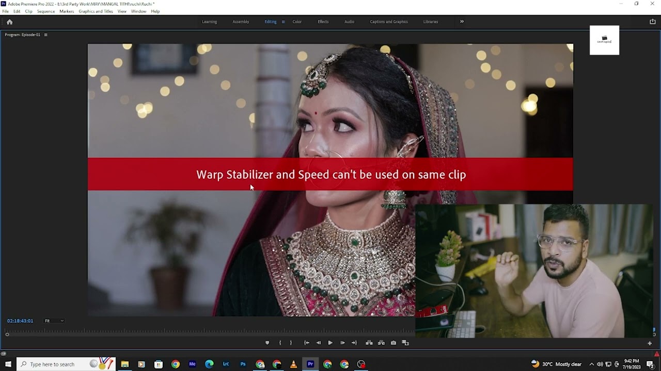Show hidden system tray icons

tap(592, 364)
